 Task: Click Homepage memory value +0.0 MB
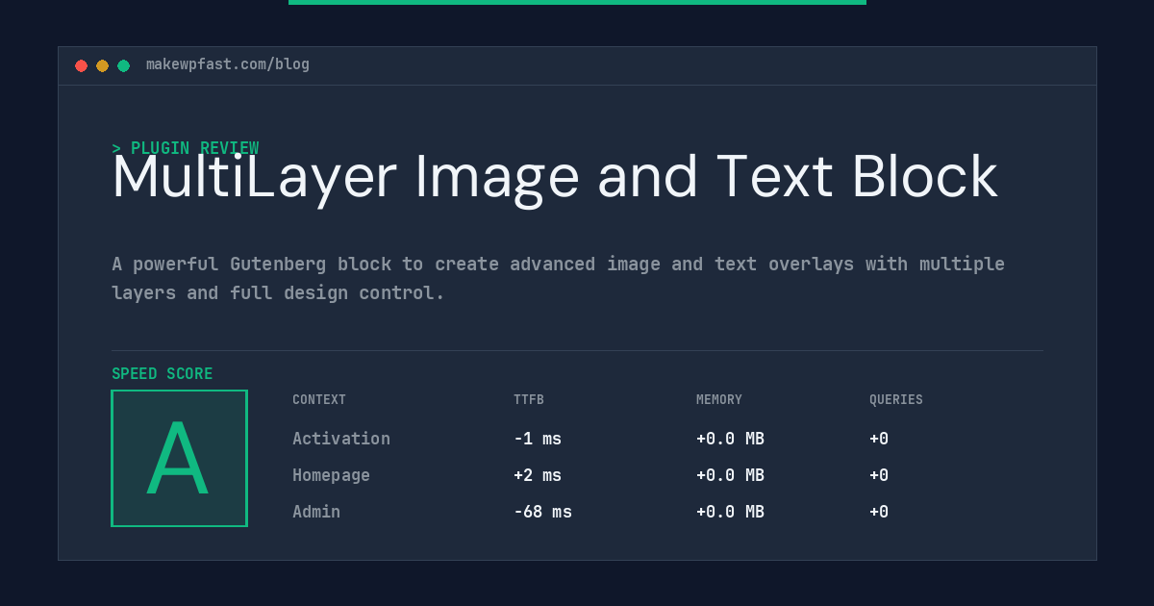tap(730, 475)
